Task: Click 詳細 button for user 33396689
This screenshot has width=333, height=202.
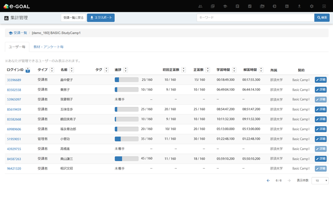Action: pos(321,80)
